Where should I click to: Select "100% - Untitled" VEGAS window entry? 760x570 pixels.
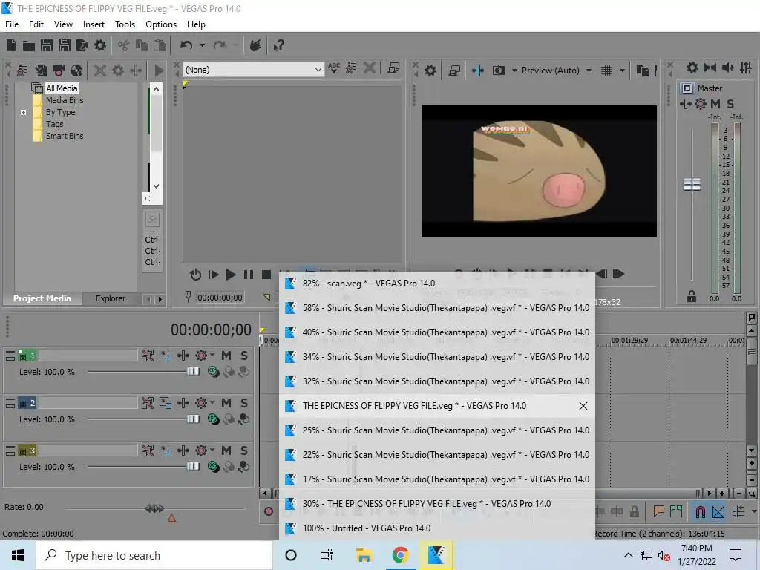pos(437,528)
